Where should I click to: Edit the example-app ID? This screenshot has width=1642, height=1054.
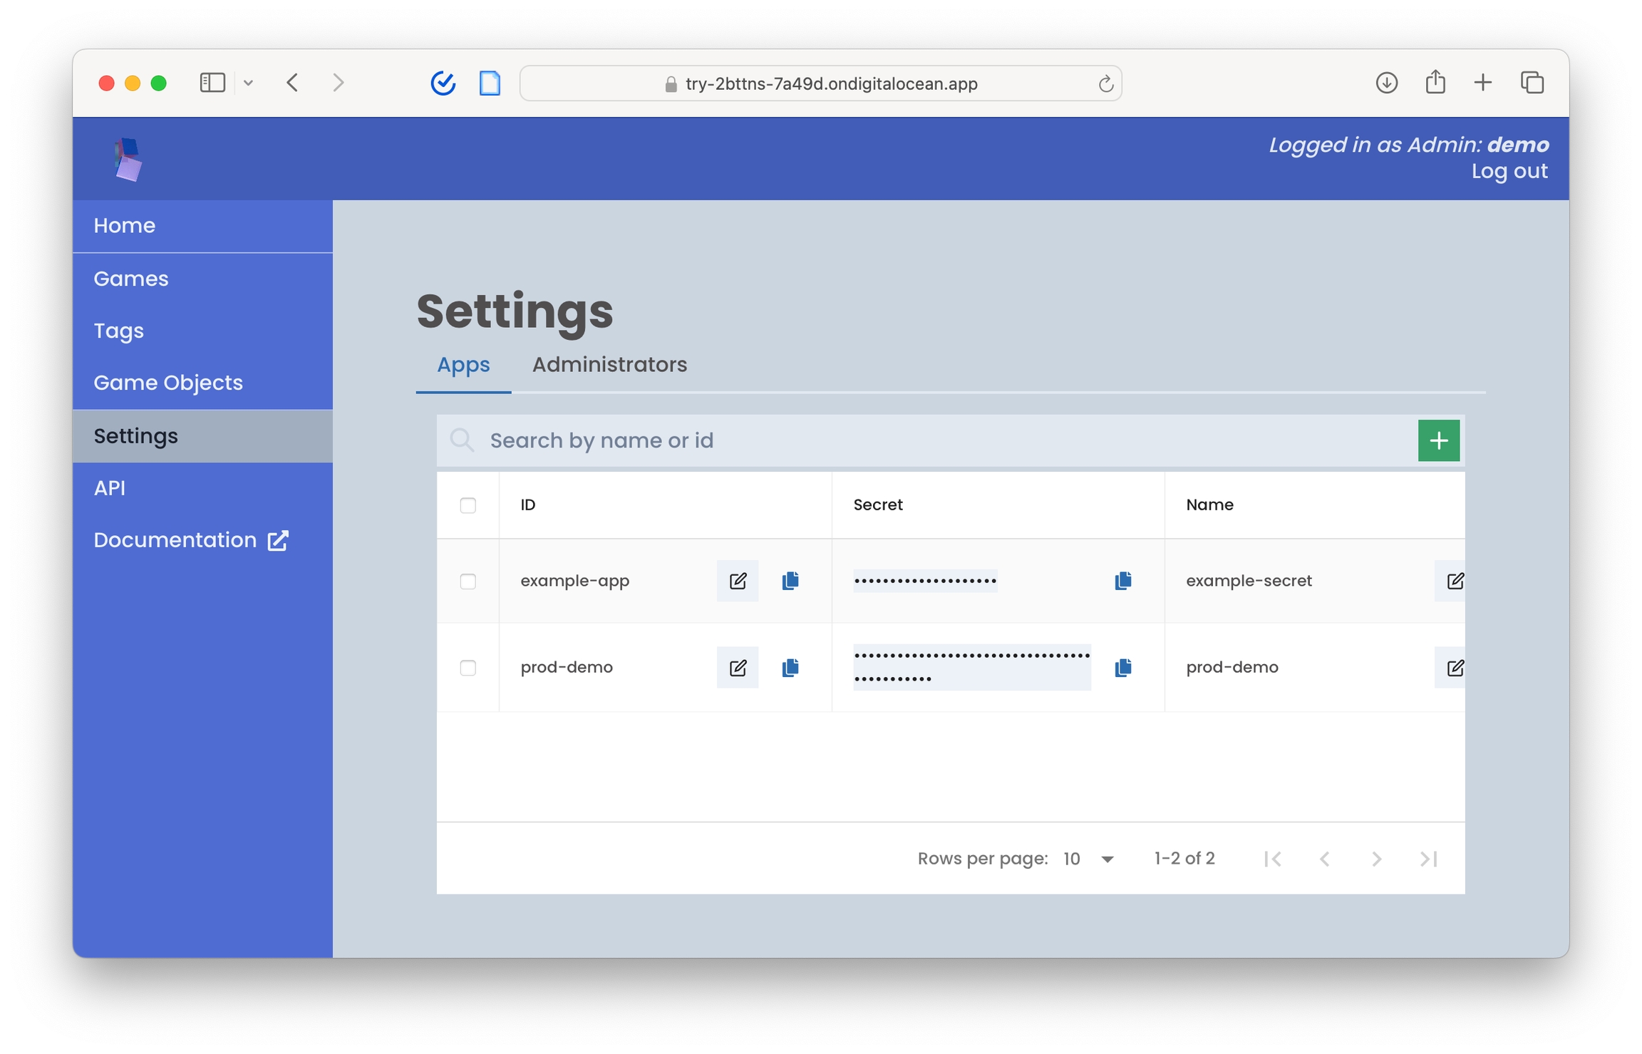(738, 581)
